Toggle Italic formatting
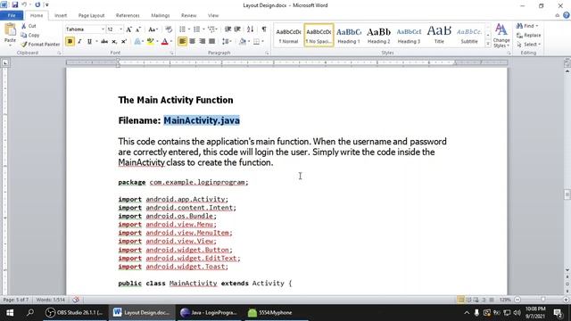The image size is (571, 321). click(79, 42)
